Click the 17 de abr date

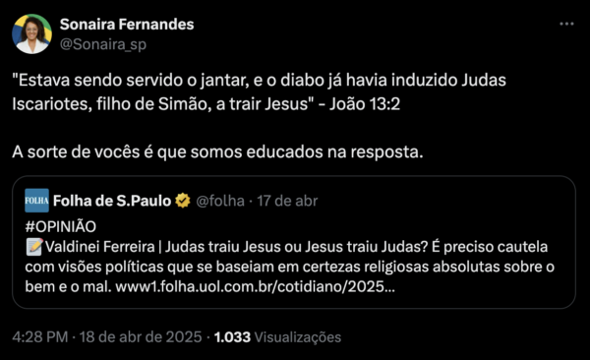pos(287,201)
